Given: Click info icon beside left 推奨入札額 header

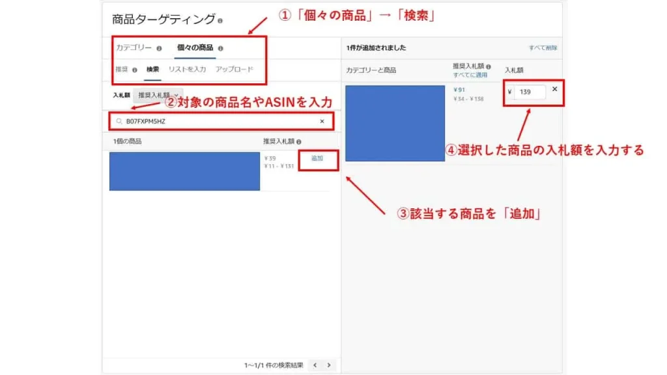Looking at the screenshot, I should pyautogui.click(x=298, y=142).
